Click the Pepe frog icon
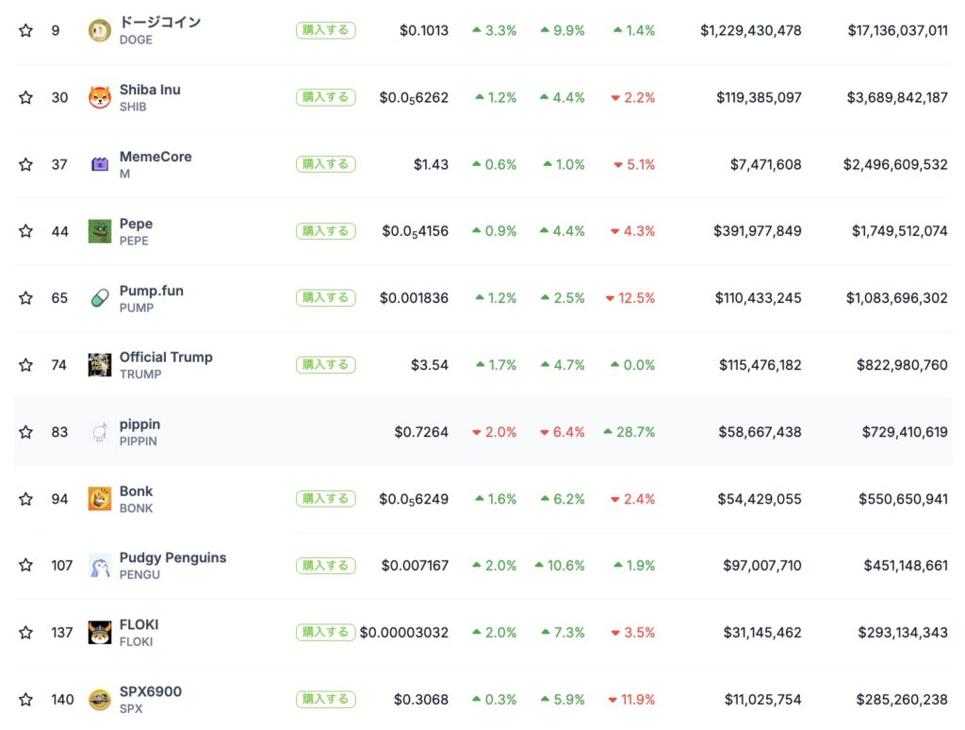This screenshot has height=730, width=965. point(99,231)
